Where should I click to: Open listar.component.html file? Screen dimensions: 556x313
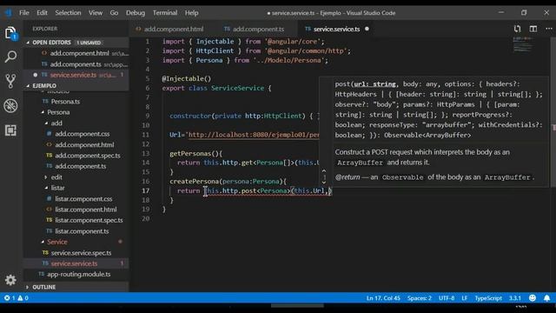pyautogui.click(x=85, y=210)
